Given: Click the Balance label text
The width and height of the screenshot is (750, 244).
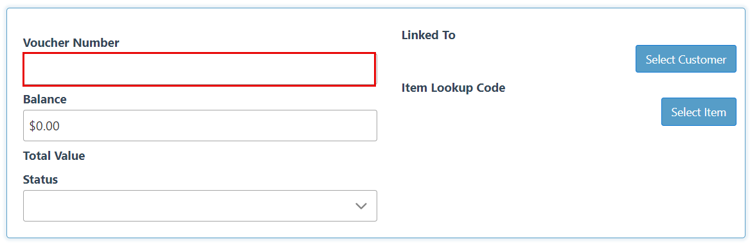Looking at the screenshot, I should click(44, 100).
